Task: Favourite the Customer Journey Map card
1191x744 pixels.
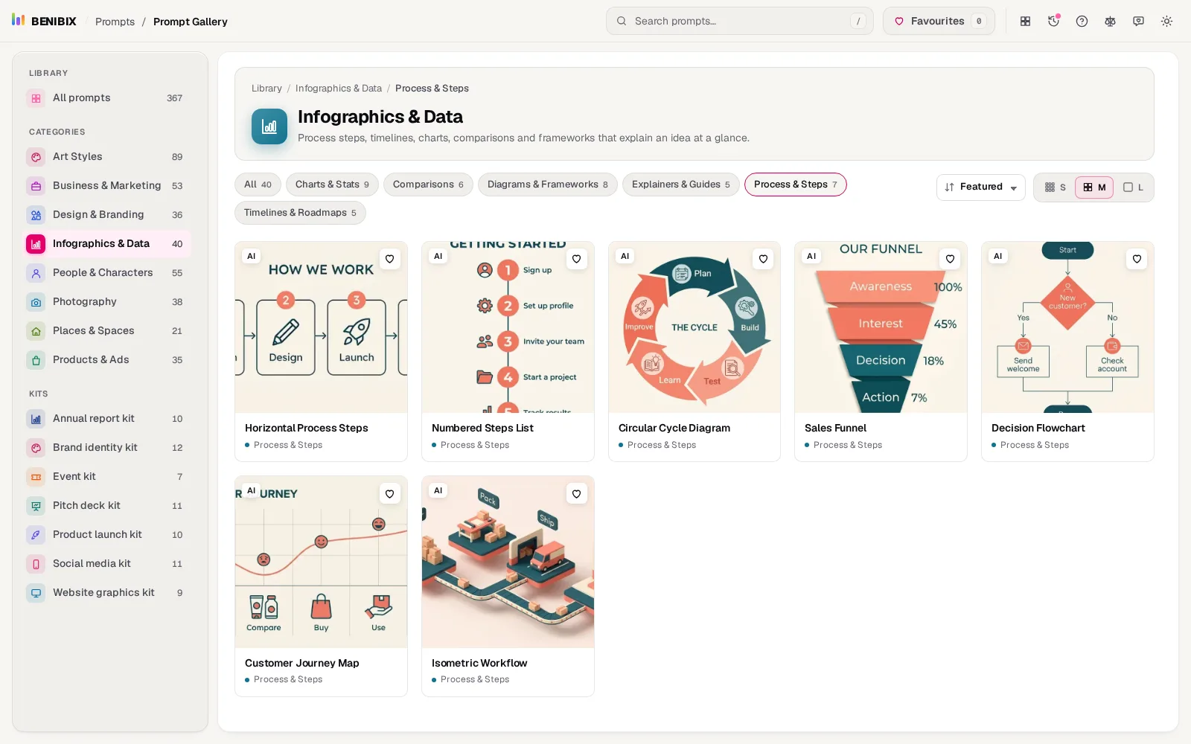Action: (389, 494)
